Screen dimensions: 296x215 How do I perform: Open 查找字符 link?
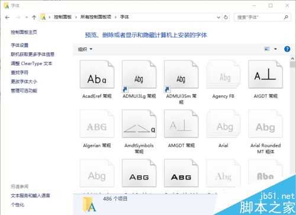(20, 72)
